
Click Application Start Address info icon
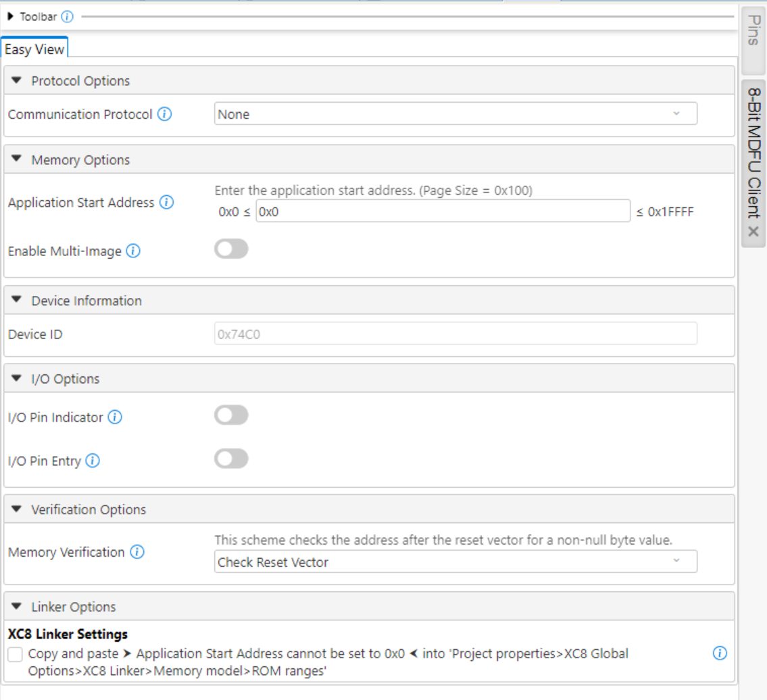click(x=166, y=202)
